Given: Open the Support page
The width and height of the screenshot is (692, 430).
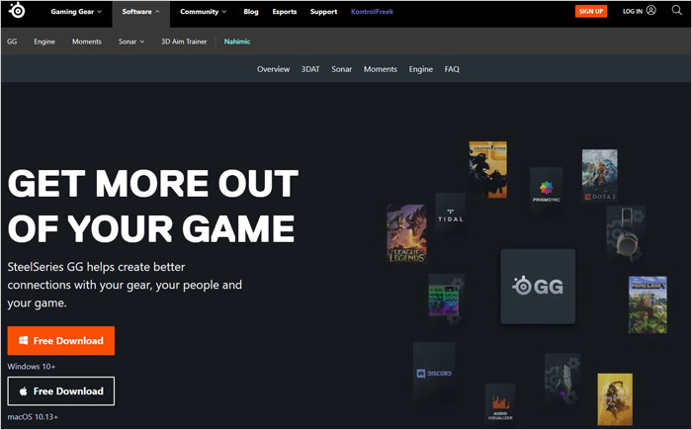Looking at the screenshot, I should (323, 12).
